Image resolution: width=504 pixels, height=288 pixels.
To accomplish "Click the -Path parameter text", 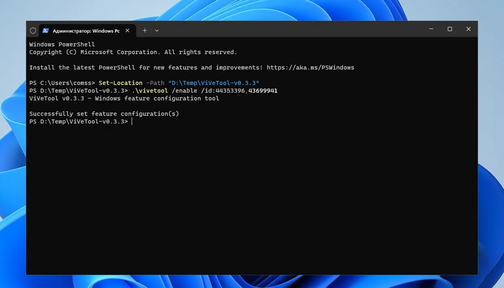I will click(x=155, y=83).
